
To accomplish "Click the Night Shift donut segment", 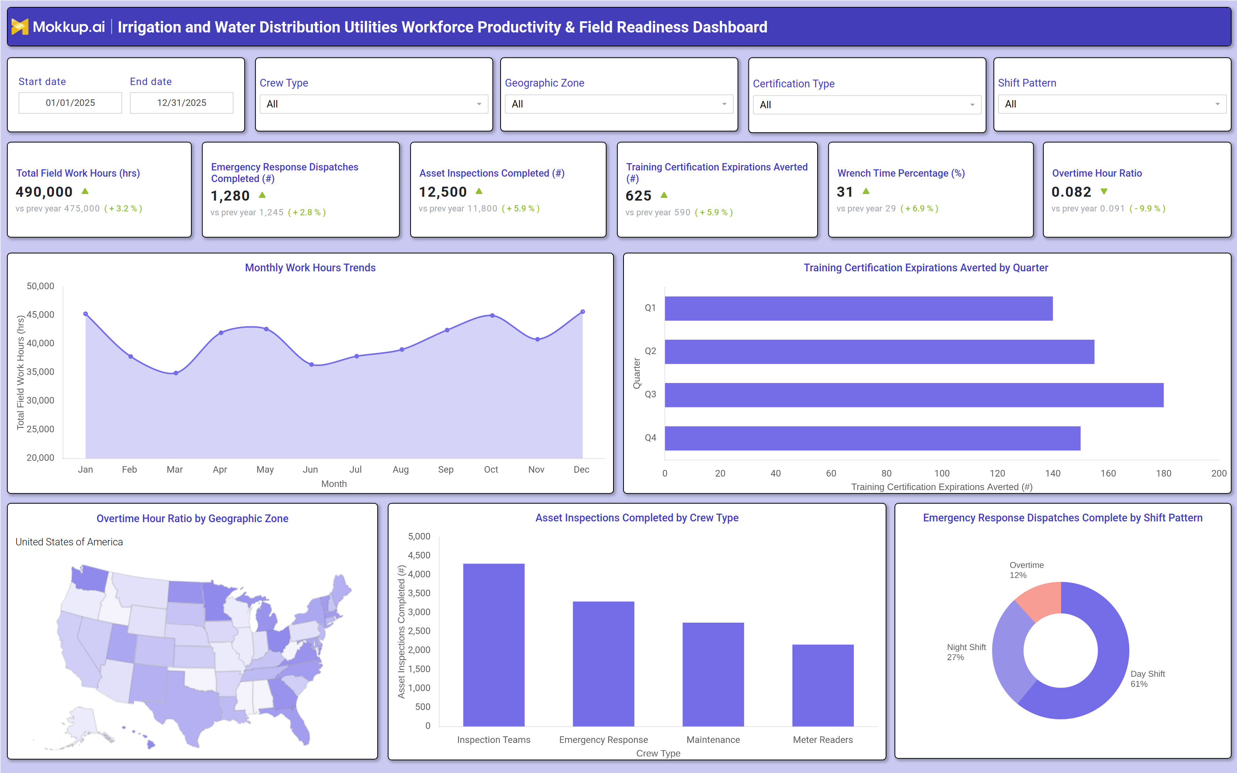I will point(1010,656).
